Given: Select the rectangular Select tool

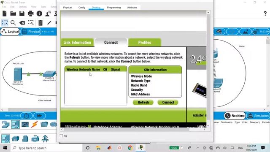Looking at the screenshot, I should 5,22.
